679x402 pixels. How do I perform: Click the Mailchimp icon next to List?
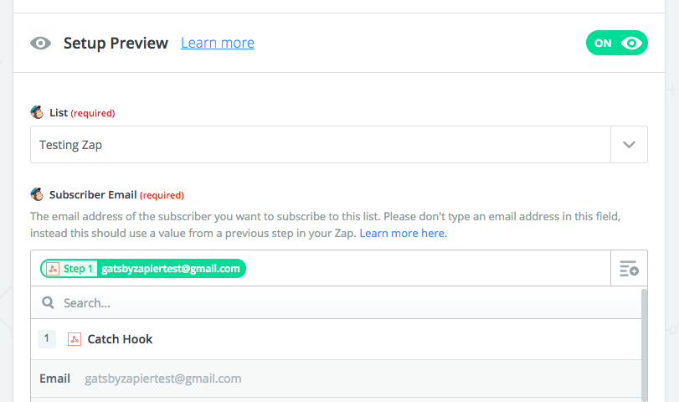point(37,112)
